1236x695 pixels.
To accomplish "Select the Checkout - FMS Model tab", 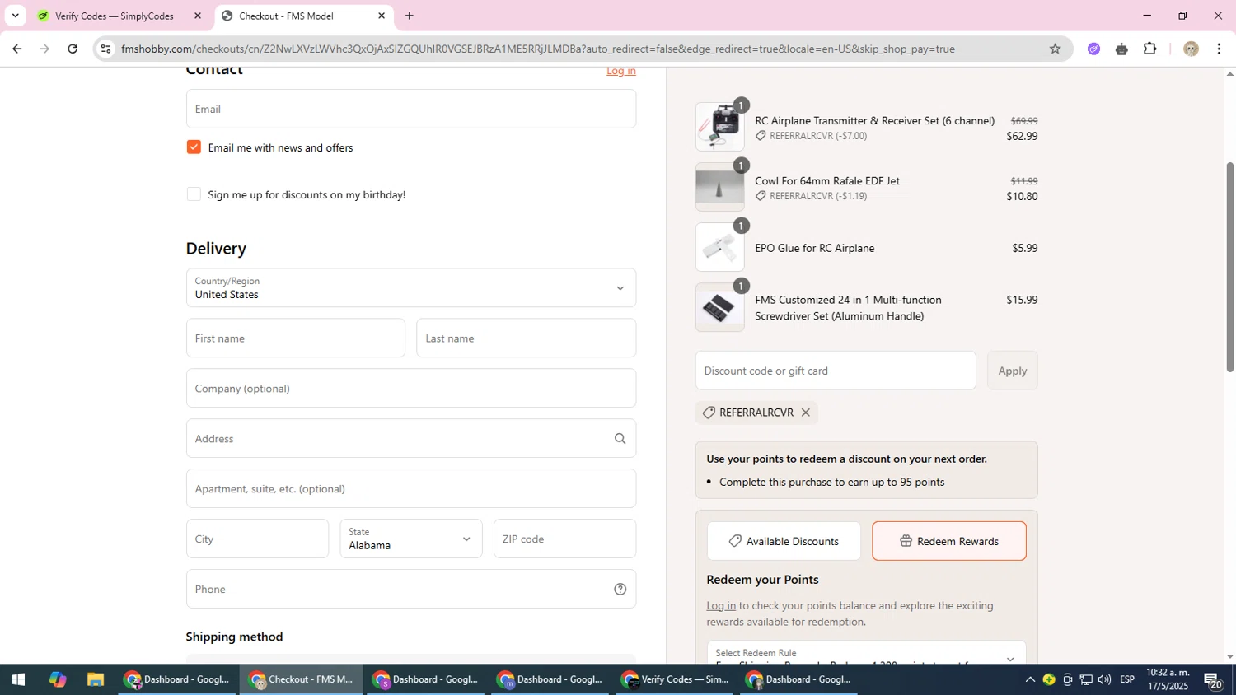I will tap(302, 16).
